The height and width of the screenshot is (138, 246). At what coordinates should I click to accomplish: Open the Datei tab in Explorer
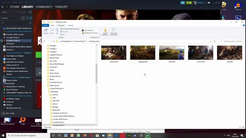tap(45, 25)
